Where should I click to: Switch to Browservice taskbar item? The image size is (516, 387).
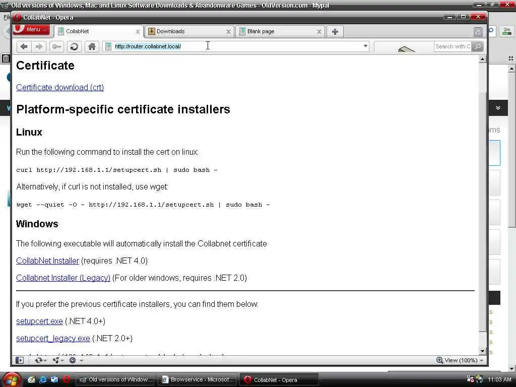click(x=197, y=379)
